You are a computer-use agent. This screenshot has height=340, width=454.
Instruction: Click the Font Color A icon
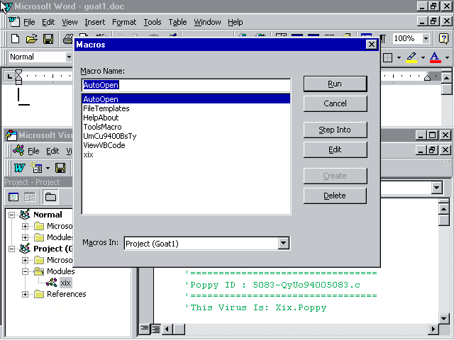point(435,57)
